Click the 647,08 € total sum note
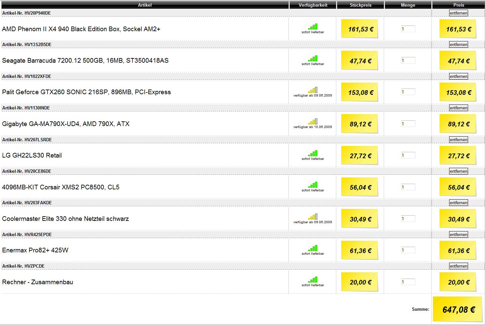The image size is (485, 325). (x=458, y=309)
